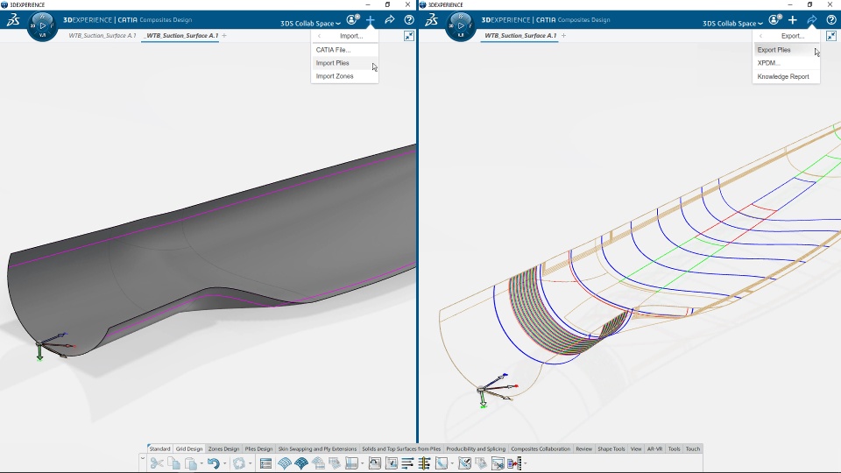841x473 pixels.
Task: Expand the toolbar handle chevron at far left
Action: point(143,458)
